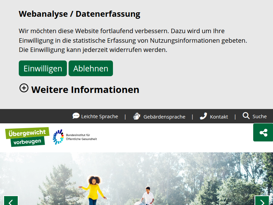This screenshot has height=205, width=273.
Task: Click the telephone handset icon
Action: tap(203, 116)
